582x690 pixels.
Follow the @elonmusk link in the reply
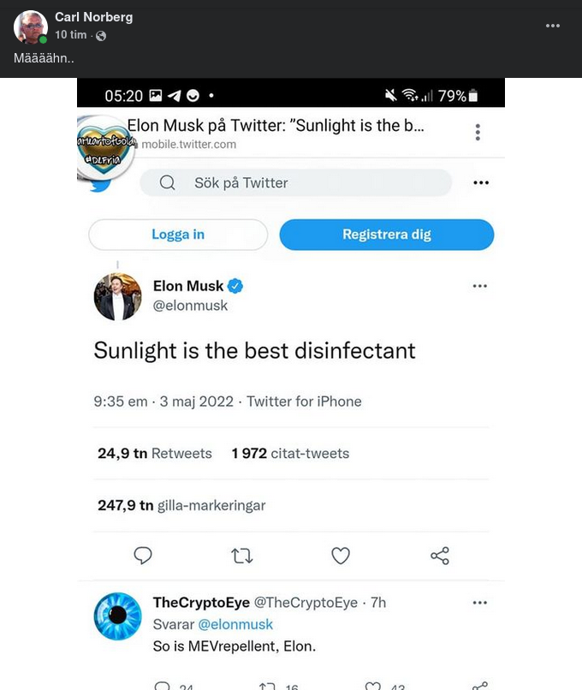pos(235,624)
